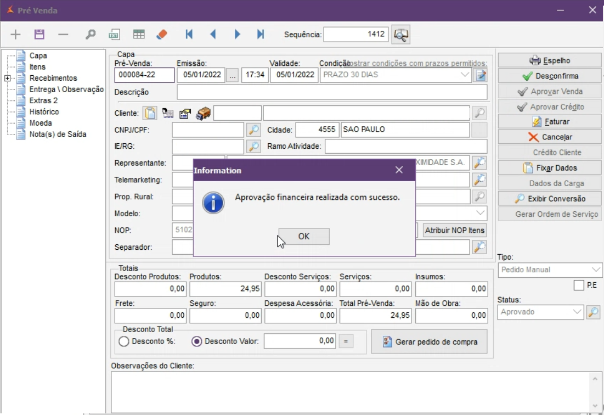
Task: Go to the last record arrow icon
Action: [x=261, y=35]
